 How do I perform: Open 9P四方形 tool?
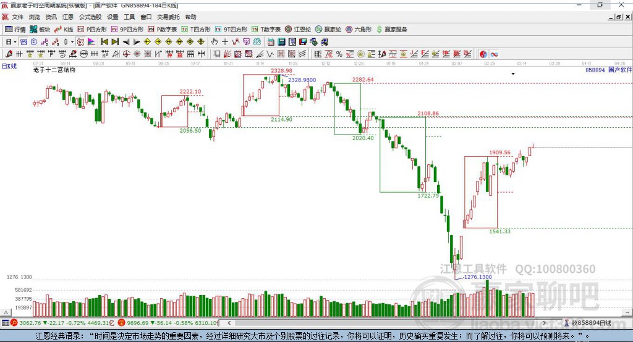[x=127, y=30]
